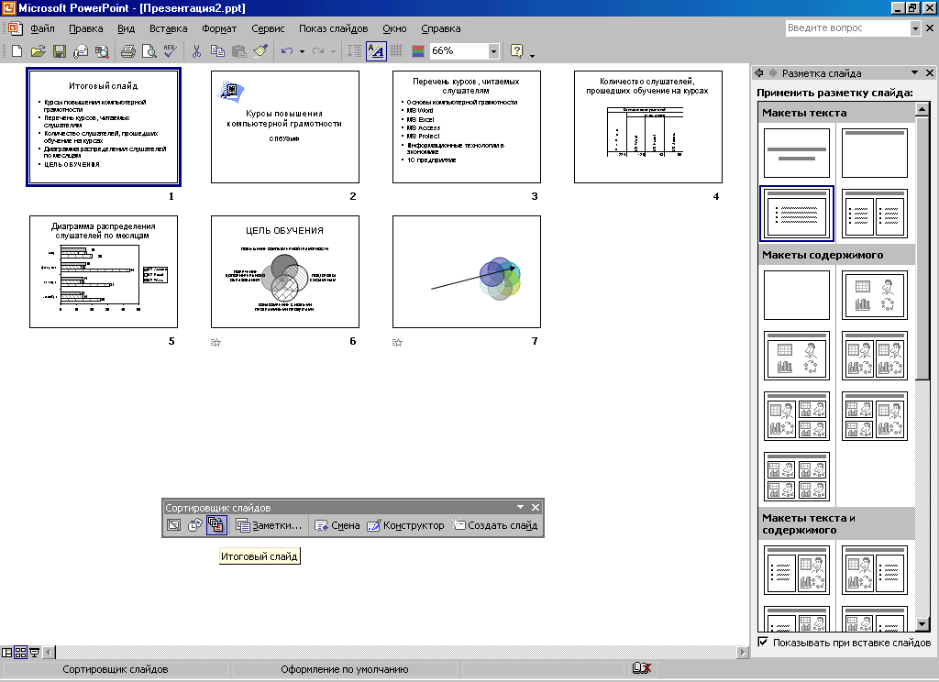
Task: Click the document icon left of Файл
Action: 15,28
